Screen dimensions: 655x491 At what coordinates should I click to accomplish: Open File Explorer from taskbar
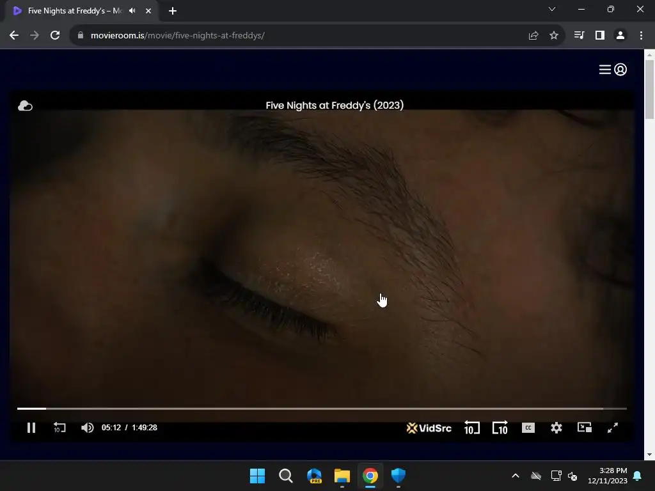(x=342, y=476)
